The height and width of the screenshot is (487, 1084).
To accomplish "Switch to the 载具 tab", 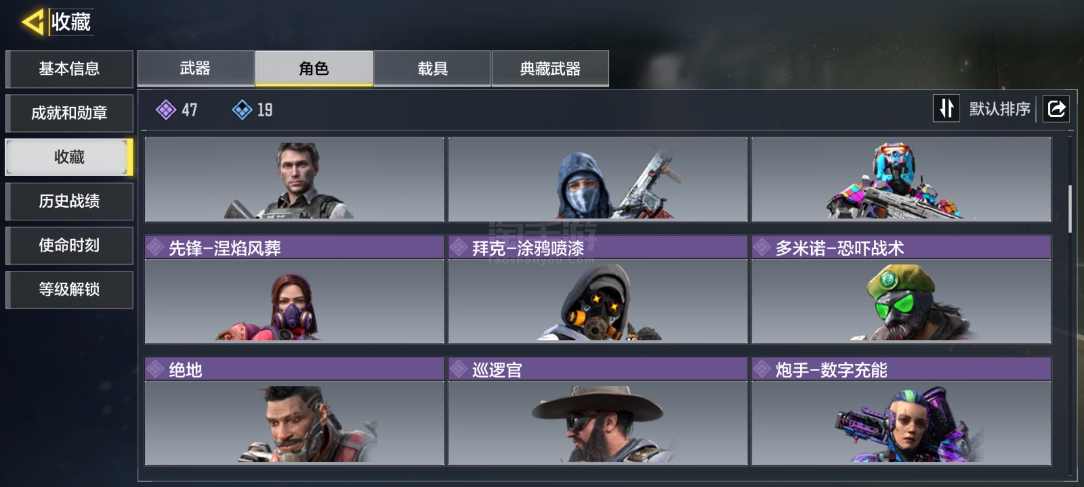I will (x=432, y=68).
